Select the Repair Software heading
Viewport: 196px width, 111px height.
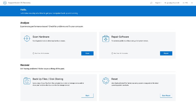[120, 37]
